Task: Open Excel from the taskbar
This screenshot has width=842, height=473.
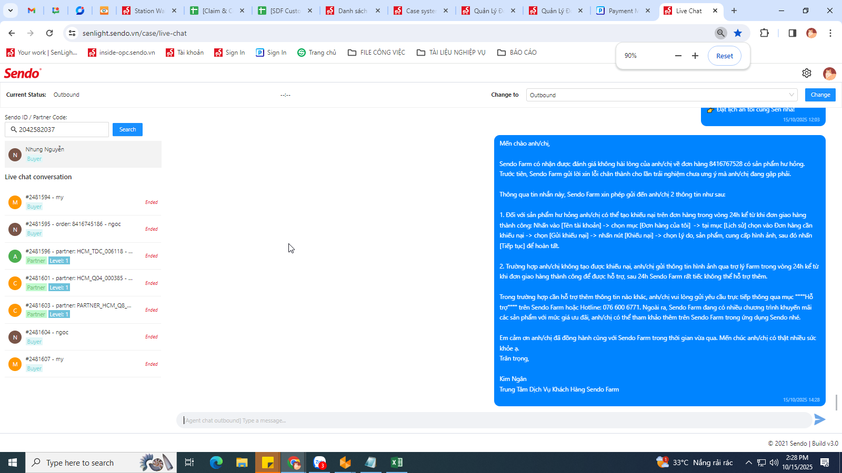Action: click(x=397, y=462)
